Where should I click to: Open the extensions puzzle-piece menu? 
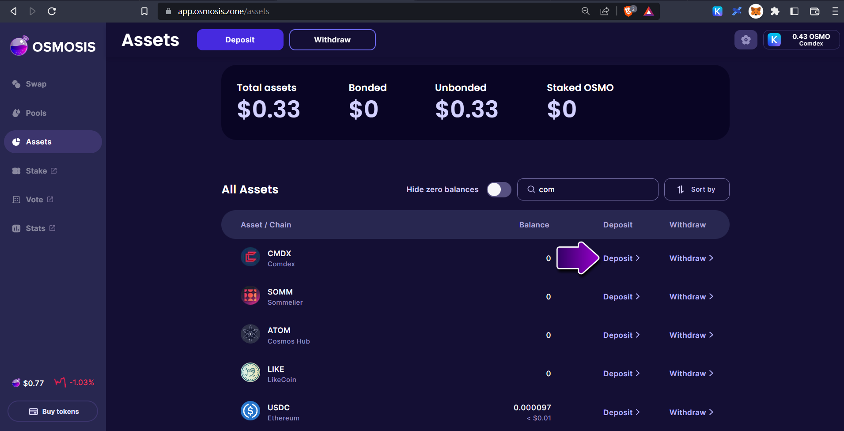775,11
